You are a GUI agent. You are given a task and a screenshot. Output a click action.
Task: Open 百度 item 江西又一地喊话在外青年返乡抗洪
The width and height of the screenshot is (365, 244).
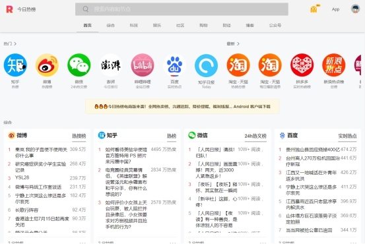[x=312, y=175]
